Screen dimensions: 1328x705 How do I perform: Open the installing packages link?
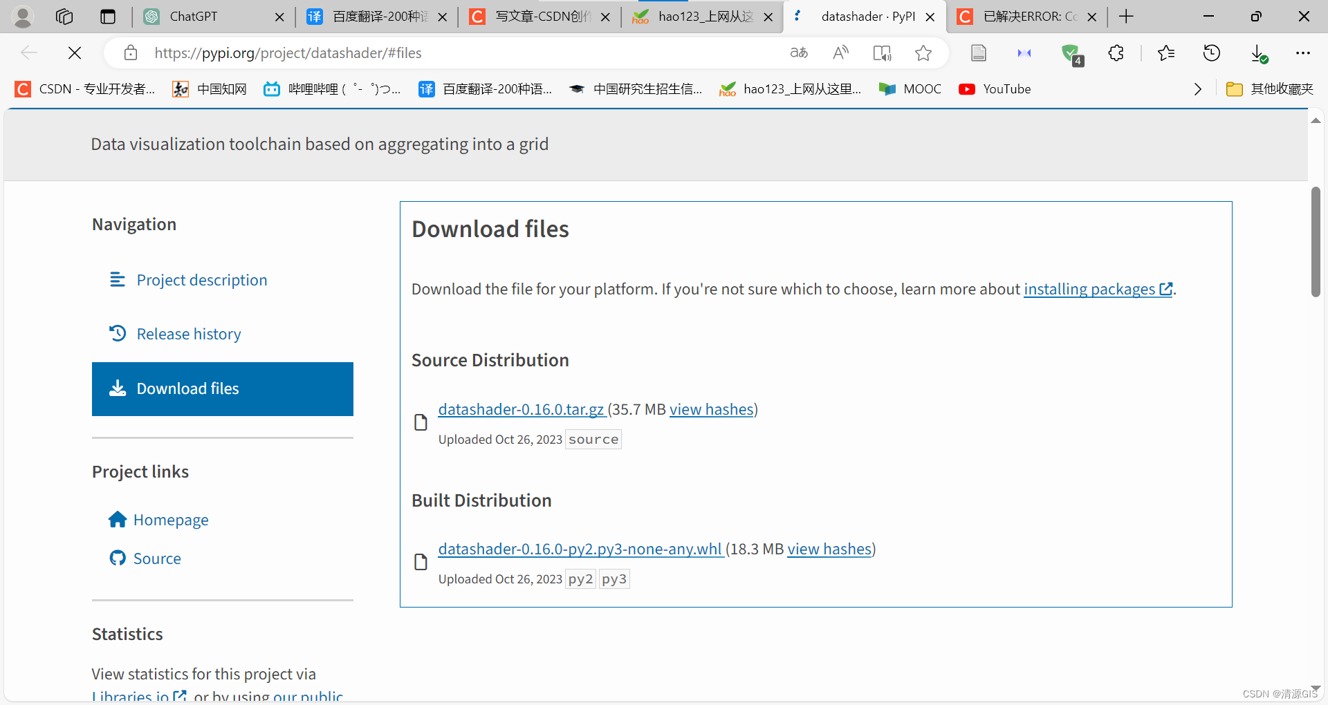[x=1091, y=290]
